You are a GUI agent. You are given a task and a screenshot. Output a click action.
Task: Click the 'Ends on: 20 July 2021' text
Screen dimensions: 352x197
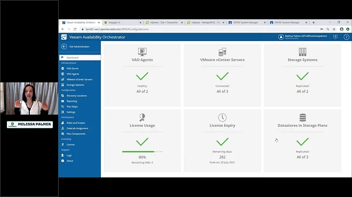coord(222,162)
